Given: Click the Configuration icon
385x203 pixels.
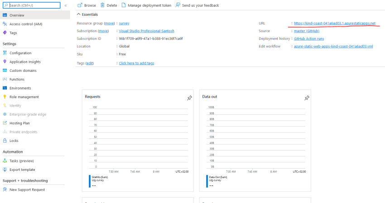Looking at the screenshot, I should tap(5, 53).
